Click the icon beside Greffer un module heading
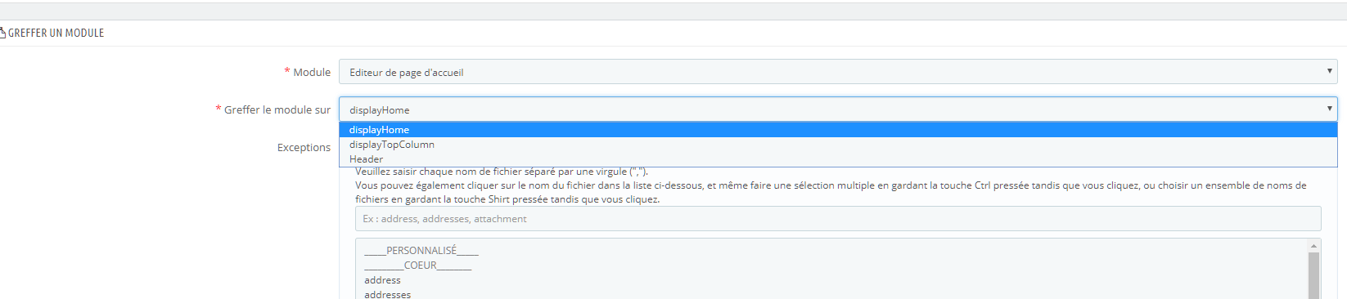 (x=2, y=33)
